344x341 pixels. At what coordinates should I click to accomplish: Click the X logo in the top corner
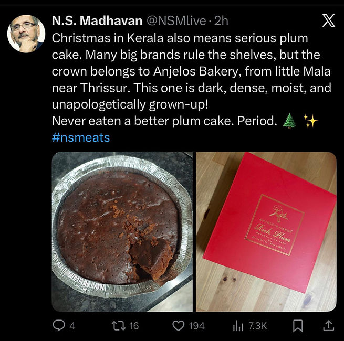328,21
